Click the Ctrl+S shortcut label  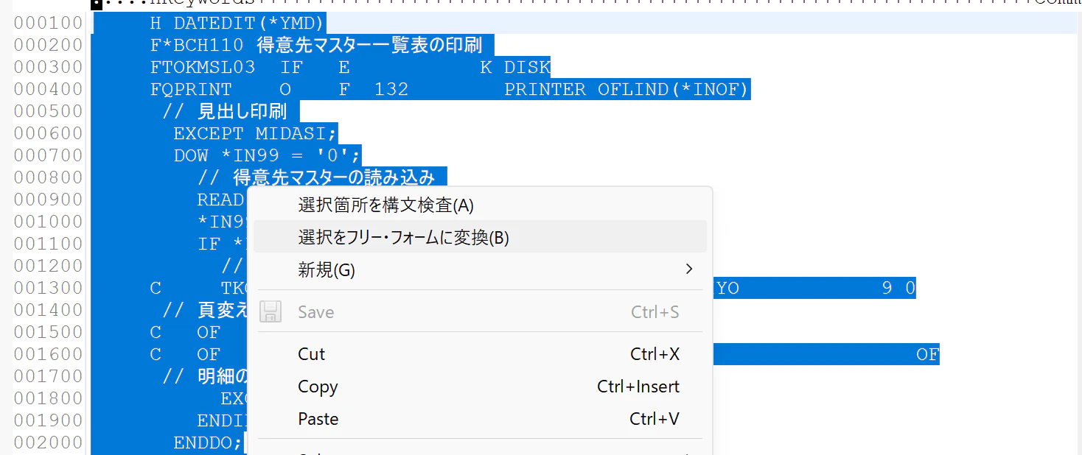tap(655, 311)
